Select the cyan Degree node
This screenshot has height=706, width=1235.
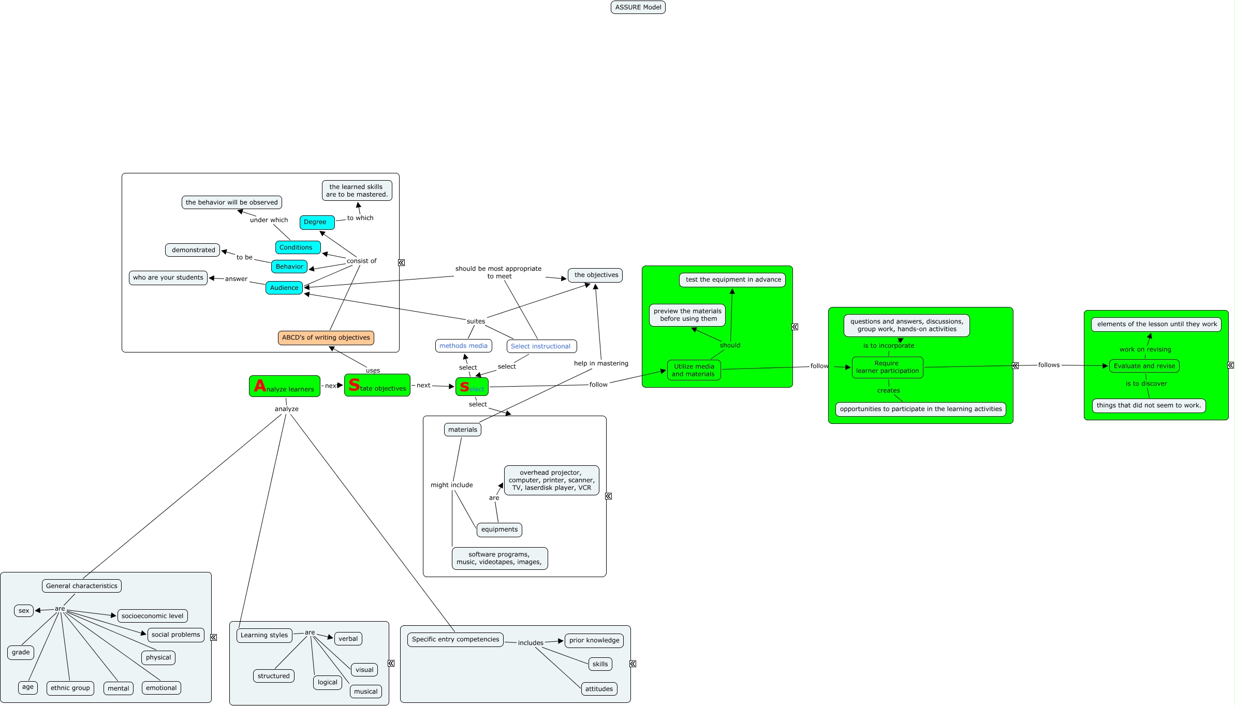point(317,222)
